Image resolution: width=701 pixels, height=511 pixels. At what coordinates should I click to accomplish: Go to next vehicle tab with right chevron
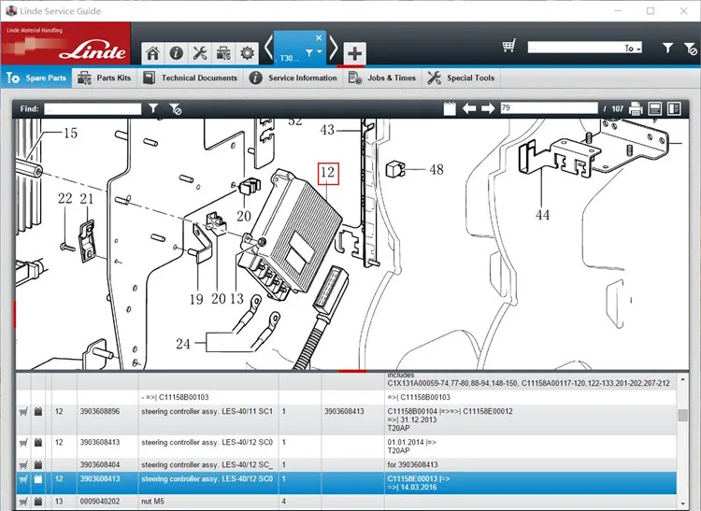334,48
